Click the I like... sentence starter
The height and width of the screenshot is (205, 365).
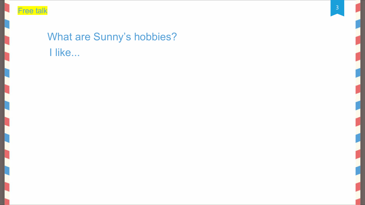pos(65,52)
